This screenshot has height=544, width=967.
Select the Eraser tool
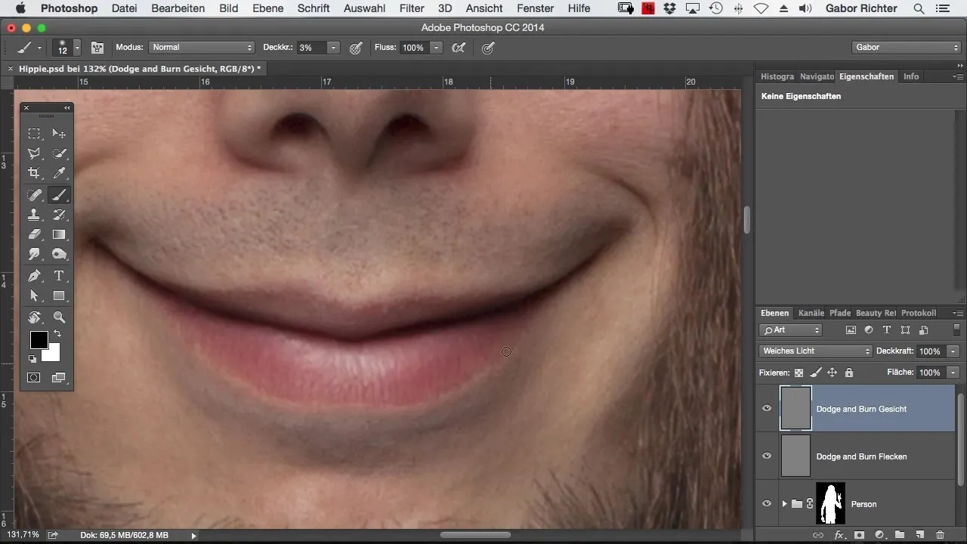click(x=35, y=234)
